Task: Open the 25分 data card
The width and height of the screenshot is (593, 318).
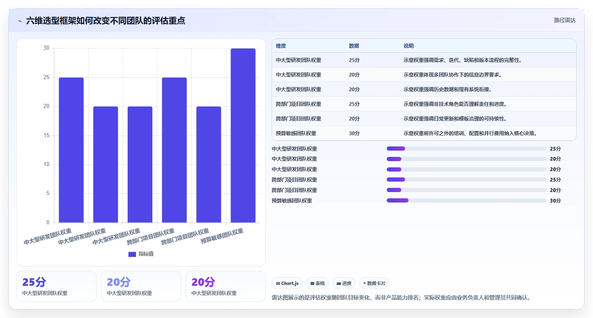Action: pos(56,286)
